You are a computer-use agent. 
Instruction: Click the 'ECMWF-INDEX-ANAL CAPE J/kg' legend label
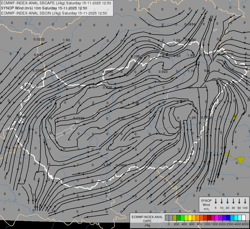(x=147, y=221)
